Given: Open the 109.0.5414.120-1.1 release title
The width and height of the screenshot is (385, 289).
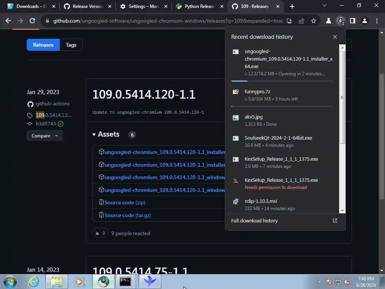Looking at the screenshot, I should click(x=144, y=94).
